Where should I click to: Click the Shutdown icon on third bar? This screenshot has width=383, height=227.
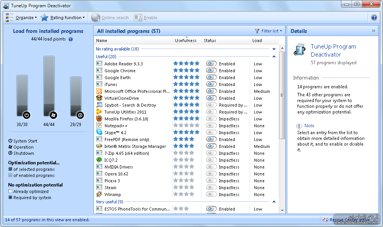pyautogui.click(x=80, y=115)
